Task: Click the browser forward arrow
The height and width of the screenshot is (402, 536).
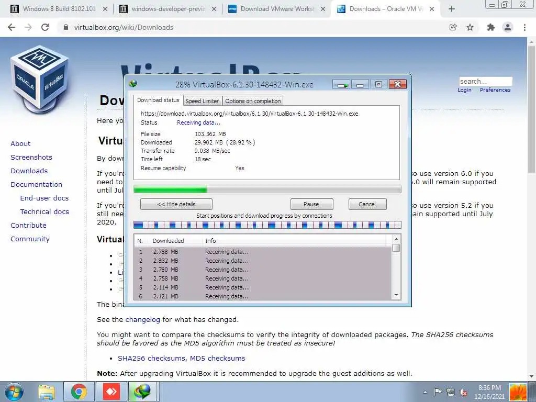Action: click(28, 27)
